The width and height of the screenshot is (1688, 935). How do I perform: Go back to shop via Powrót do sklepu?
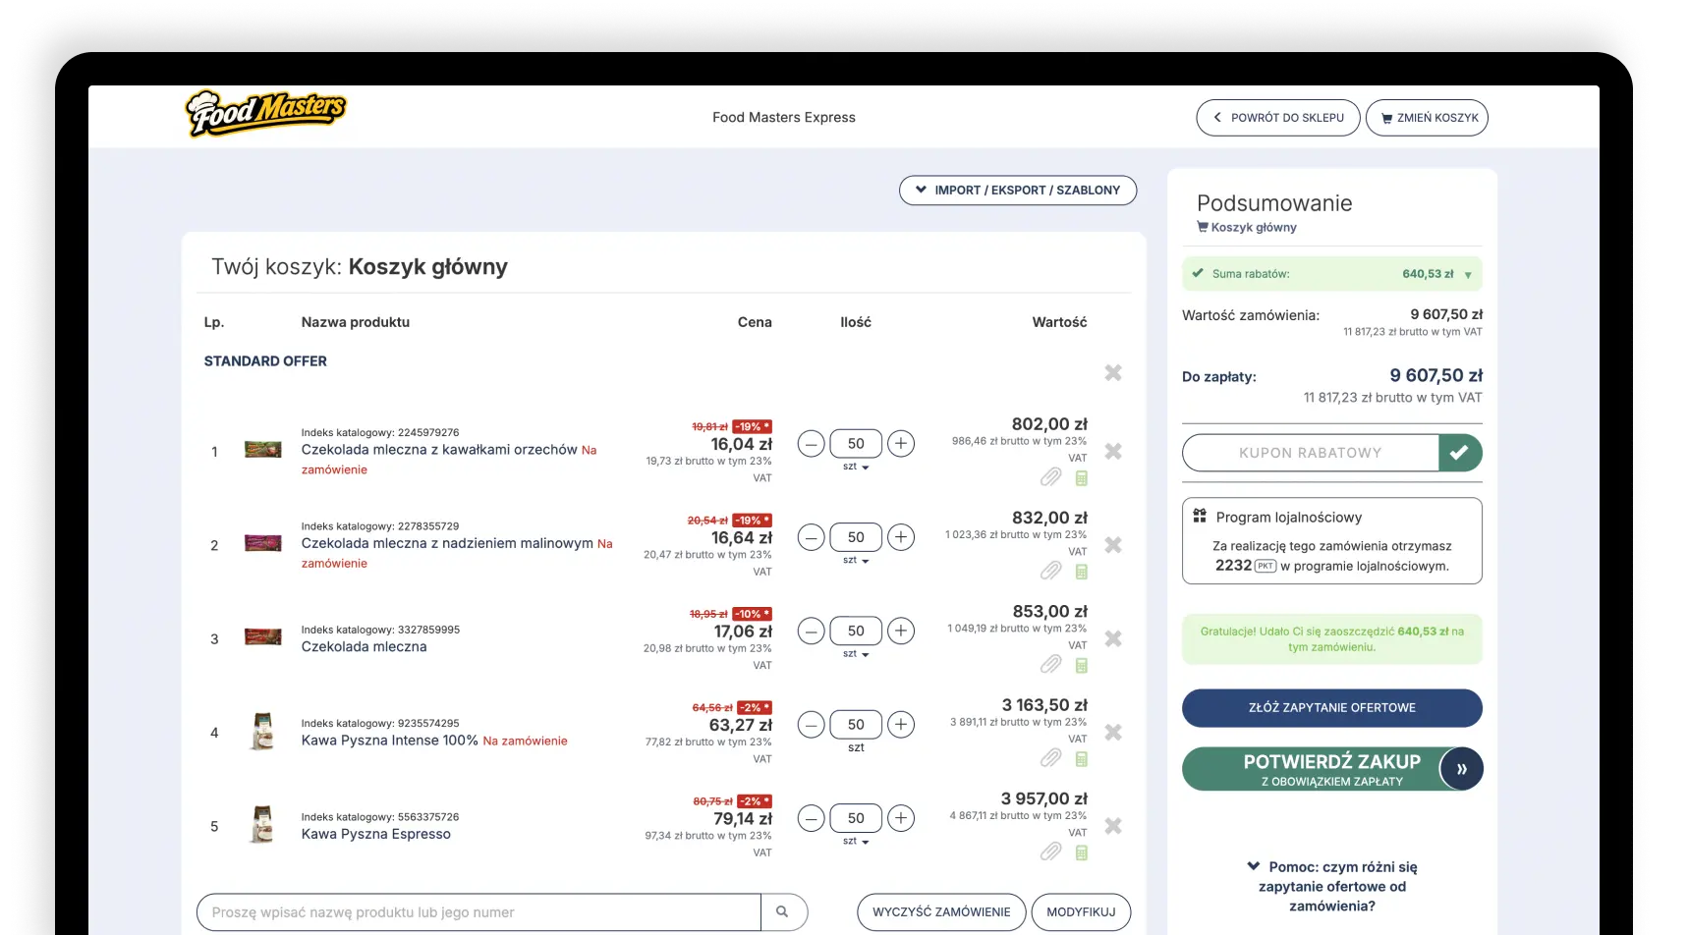(x=1277, y=118)
